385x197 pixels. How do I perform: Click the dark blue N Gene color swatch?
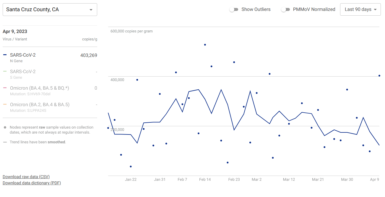point(5,55)
